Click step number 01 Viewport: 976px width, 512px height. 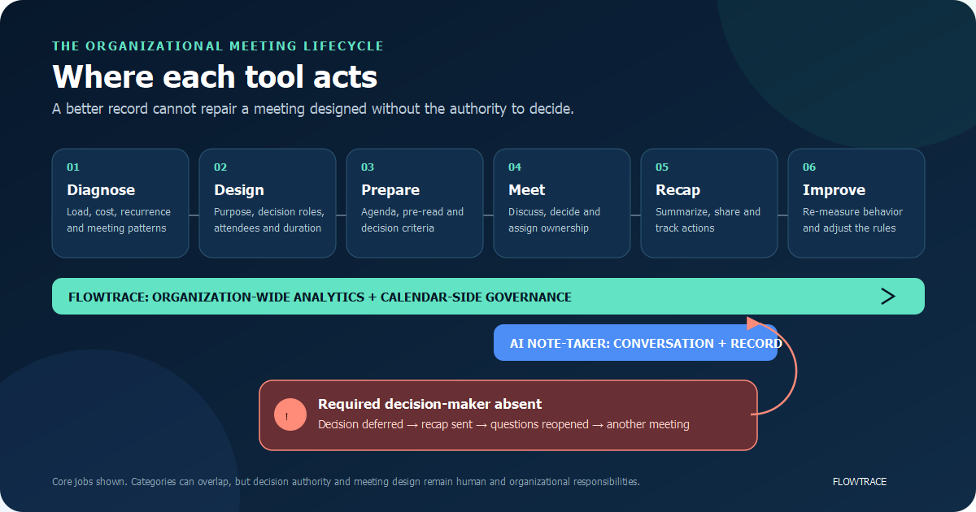tap(73, 167)
